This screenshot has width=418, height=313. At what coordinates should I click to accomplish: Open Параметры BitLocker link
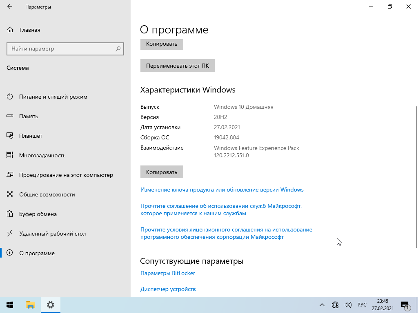coord(168,273)
